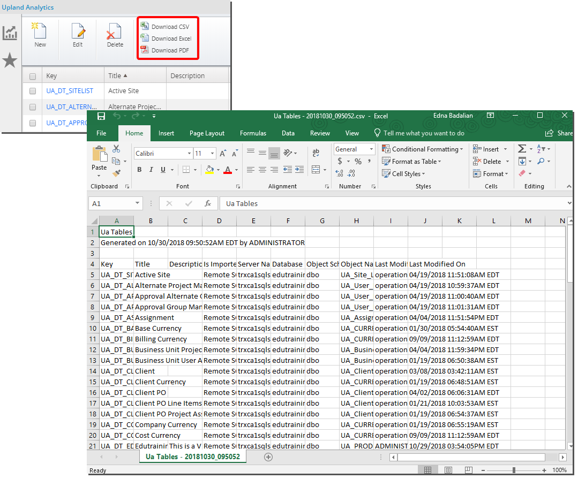Click the Clear eraser icon in Editing group

[522, 173]
